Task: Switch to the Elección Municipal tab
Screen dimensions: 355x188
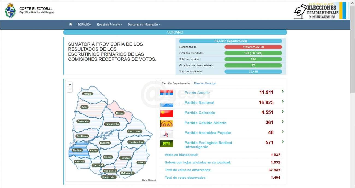Action: pyautogui.click(x=205, y=83)
